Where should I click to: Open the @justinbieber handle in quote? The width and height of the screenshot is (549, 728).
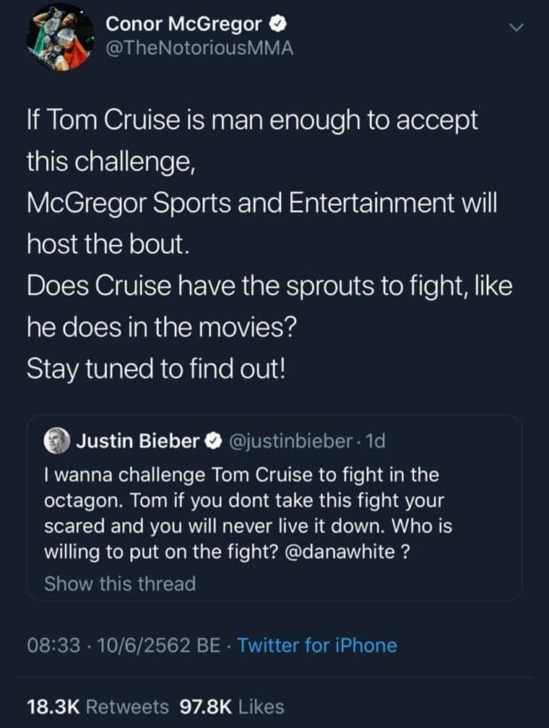click(294, 440)
